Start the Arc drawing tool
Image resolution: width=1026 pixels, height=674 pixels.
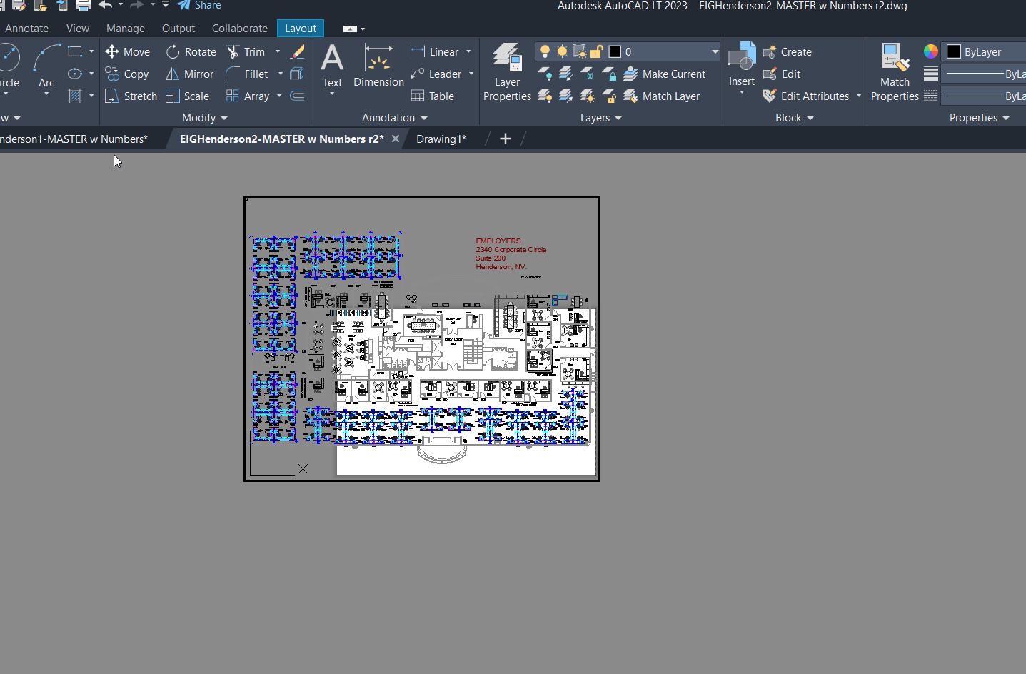point(46,66)
